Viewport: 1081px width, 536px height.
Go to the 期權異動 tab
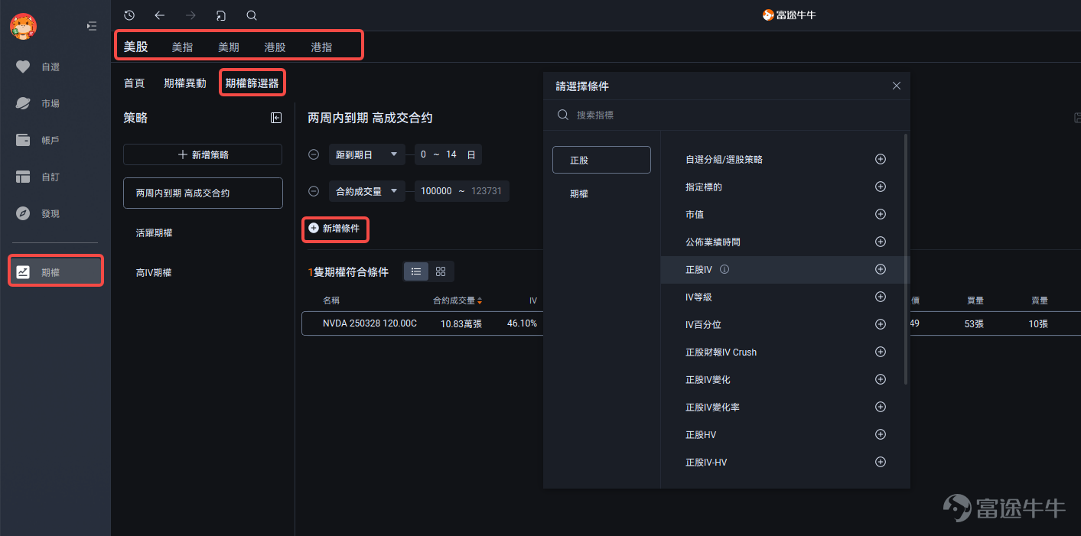185,83
